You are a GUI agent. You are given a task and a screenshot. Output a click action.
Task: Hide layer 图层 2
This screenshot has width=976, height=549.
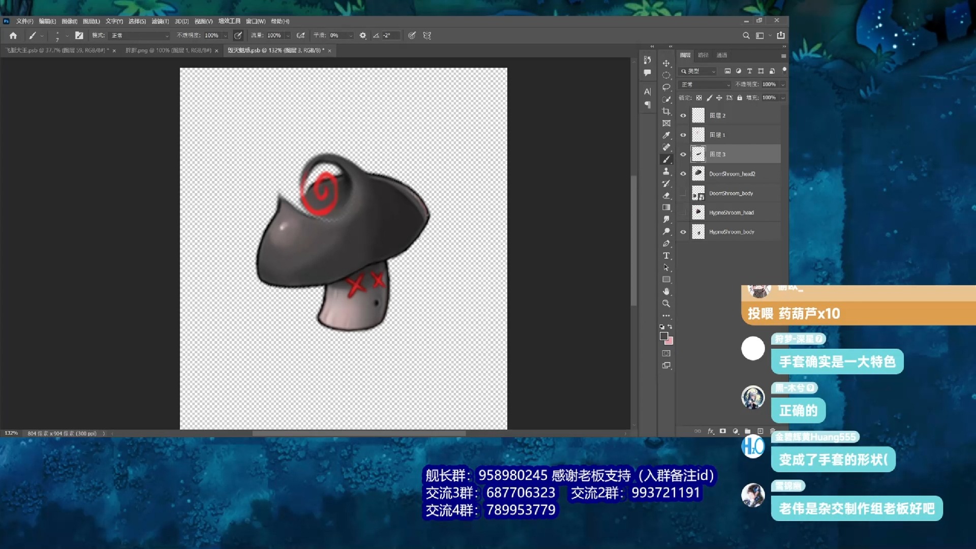pos(683,116)
